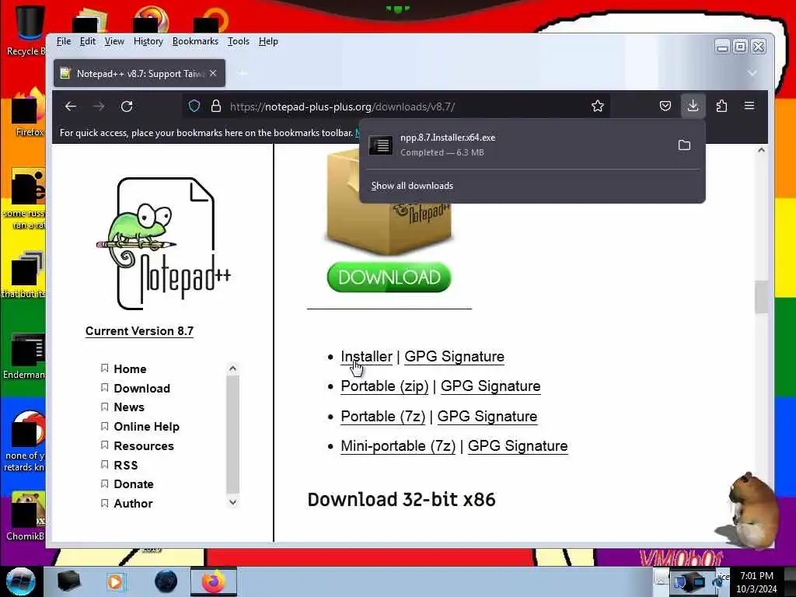Reload the page with the refresh icon

127,106
